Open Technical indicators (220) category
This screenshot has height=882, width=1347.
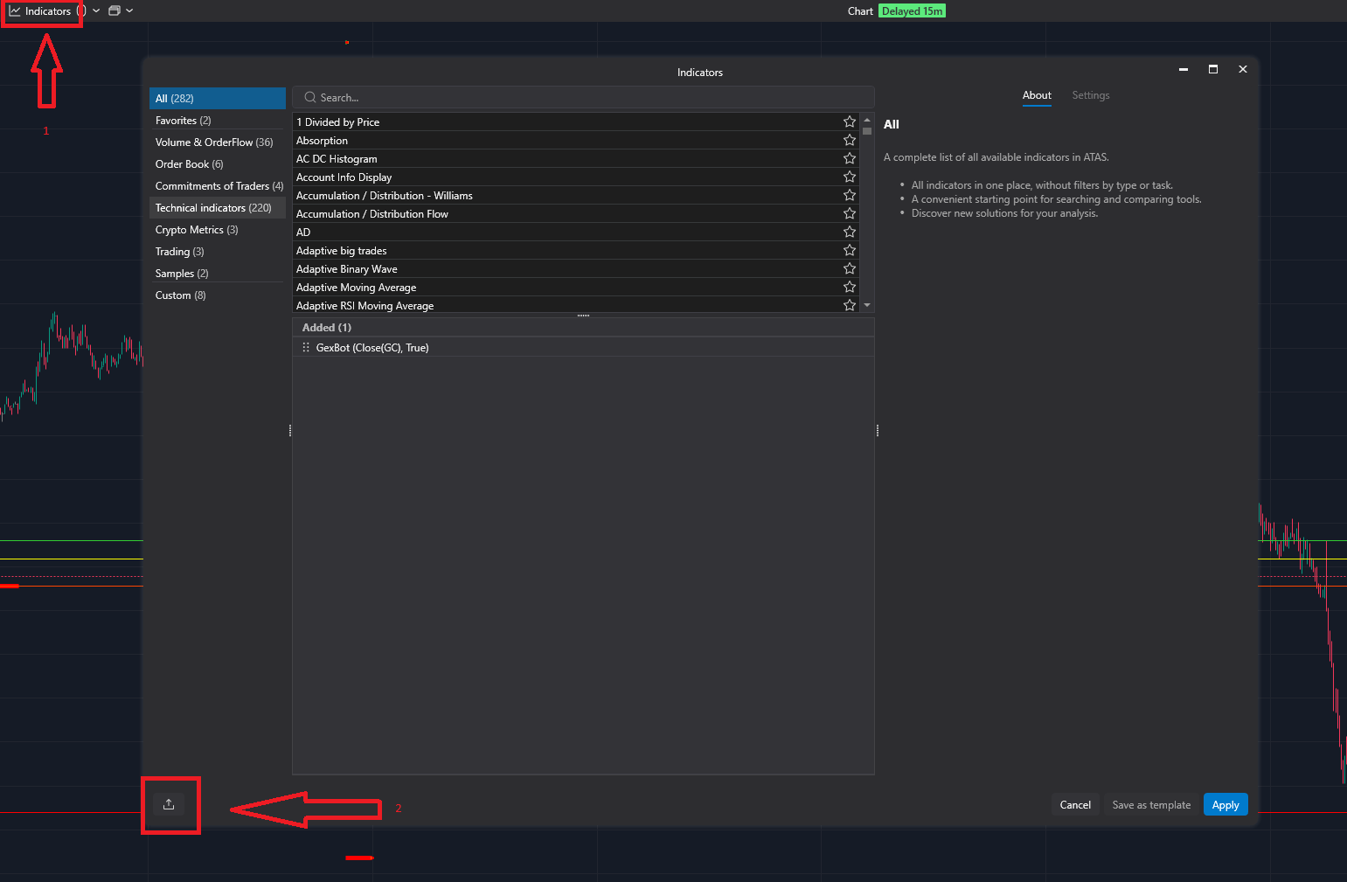(x=218, y=208)
